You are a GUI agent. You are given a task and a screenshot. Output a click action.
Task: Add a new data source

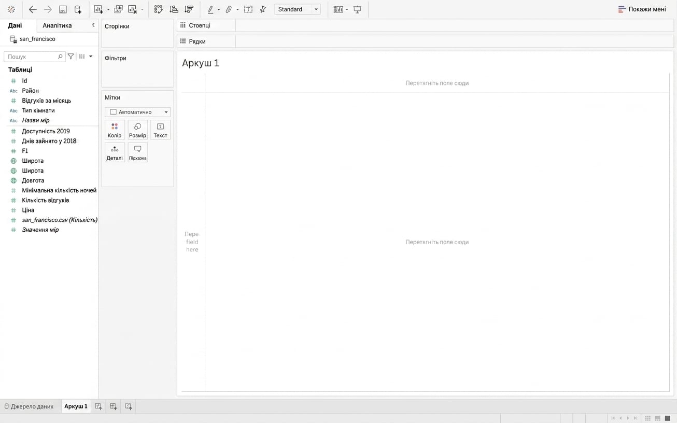78,9
